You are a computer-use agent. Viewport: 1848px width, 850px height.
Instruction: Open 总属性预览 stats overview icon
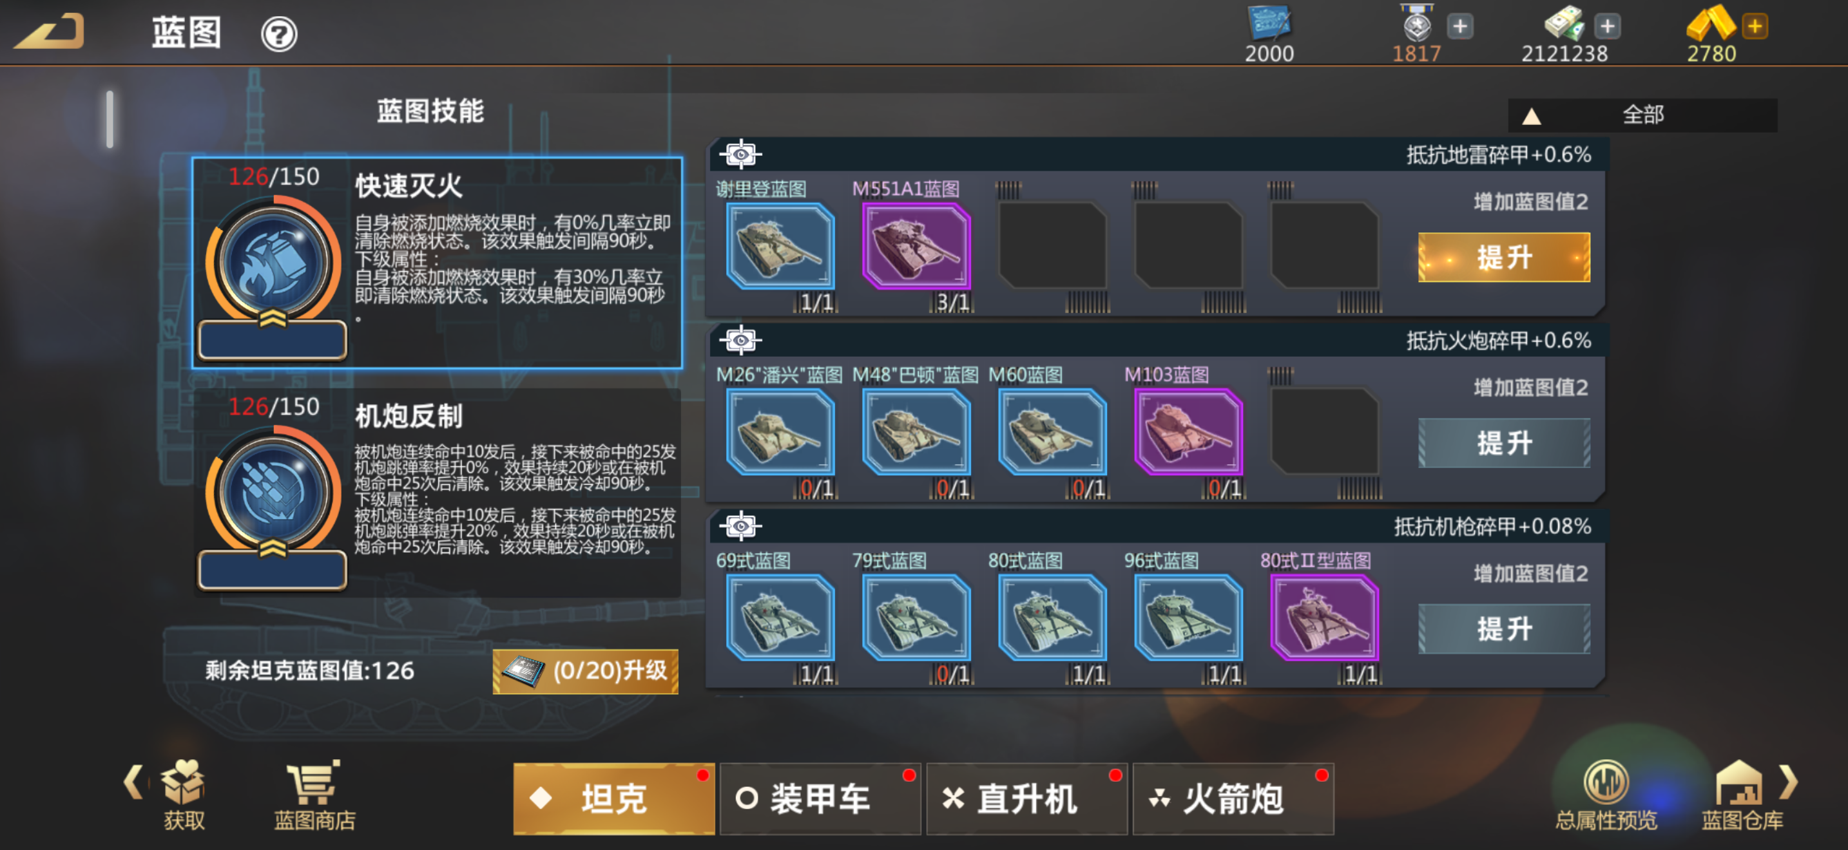pos(1605,781)
